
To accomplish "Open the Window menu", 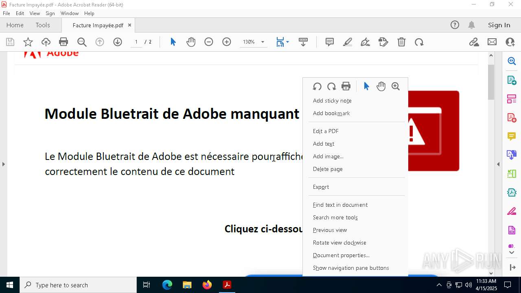I will [x=70, y=13].
